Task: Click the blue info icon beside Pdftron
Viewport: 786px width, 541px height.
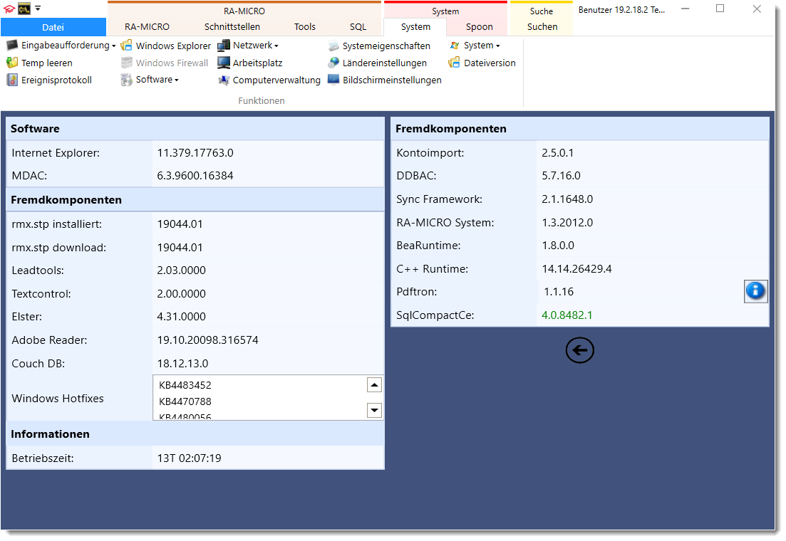Action: click(755, 291)
